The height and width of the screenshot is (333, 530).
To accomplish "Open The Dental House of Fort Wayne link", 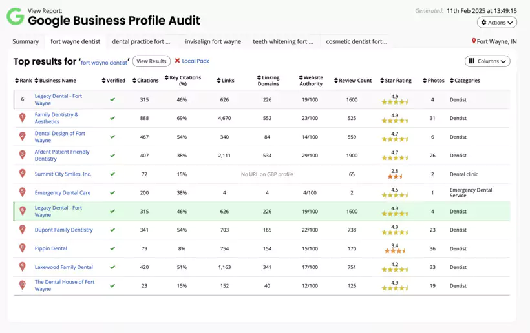I will click(65, 285).
